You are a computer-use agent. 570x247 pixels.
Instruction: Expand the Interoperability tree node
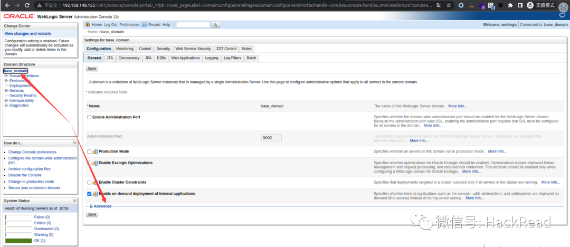tap(6, 100)
